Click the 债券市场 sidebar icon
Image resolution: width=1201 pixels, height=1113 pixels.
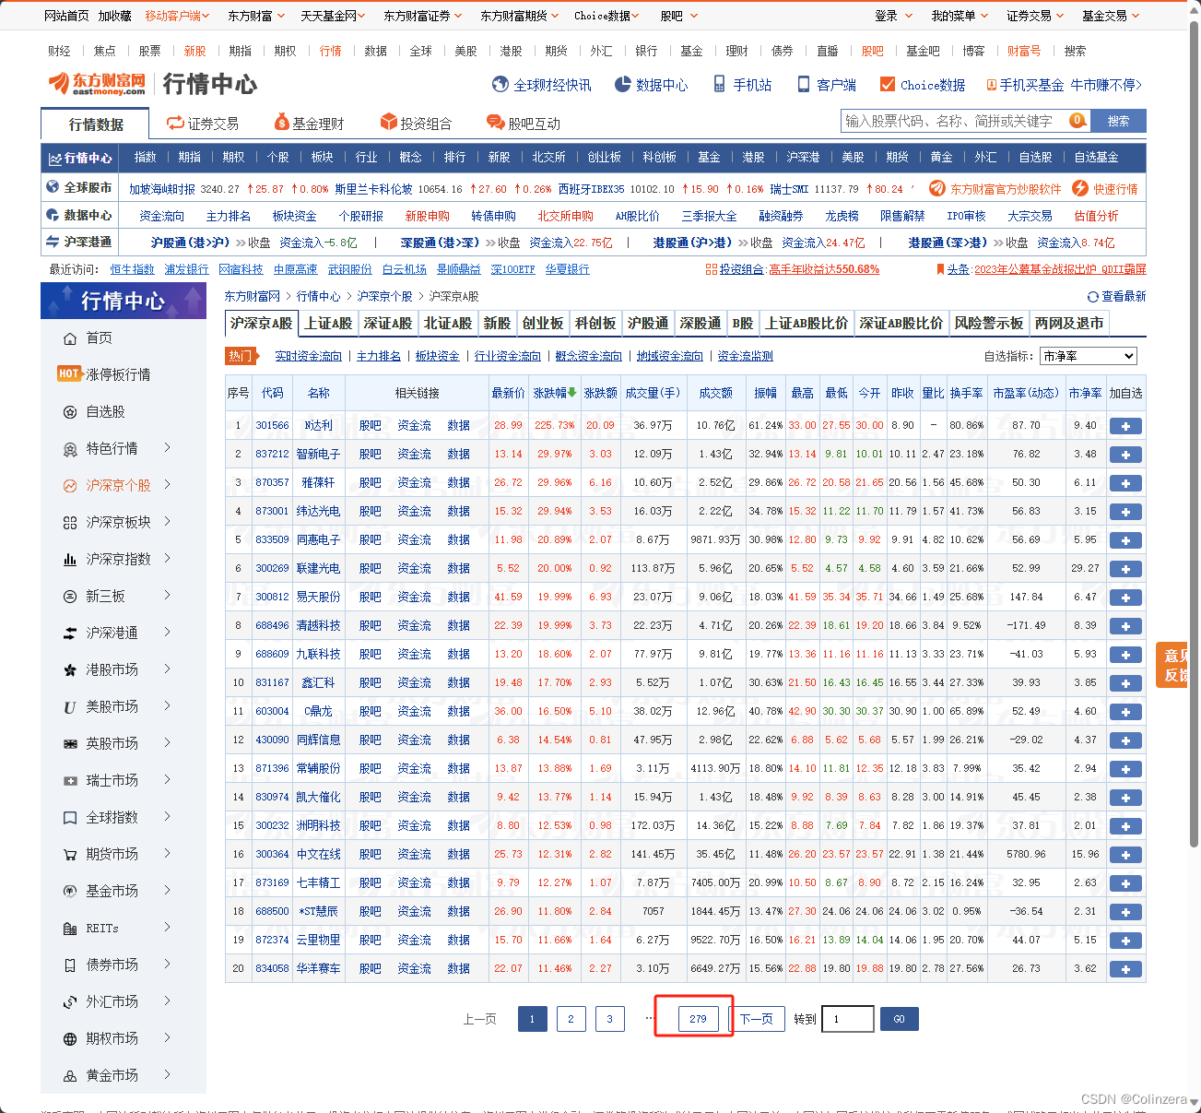tap(70, 965)
